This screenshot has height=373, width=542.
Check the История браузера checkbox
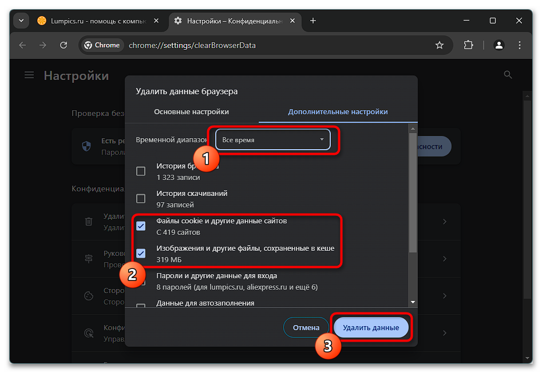141,171
